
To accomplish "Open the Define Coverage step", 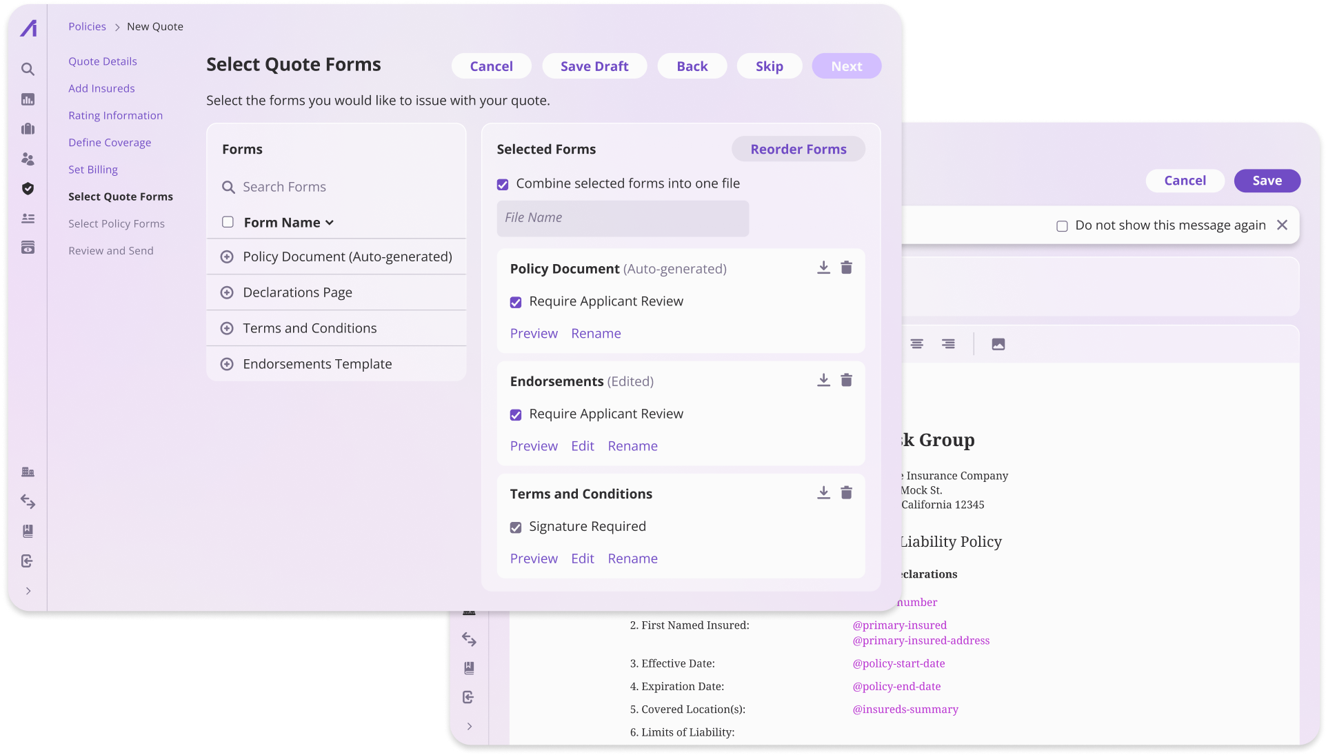I will click(x=110, y=142).
